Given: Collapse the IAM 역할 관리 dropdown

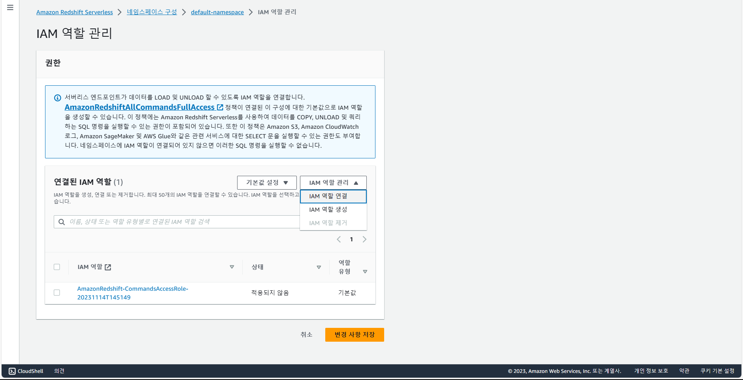Looking at the screenshot, I should [333, 182].
